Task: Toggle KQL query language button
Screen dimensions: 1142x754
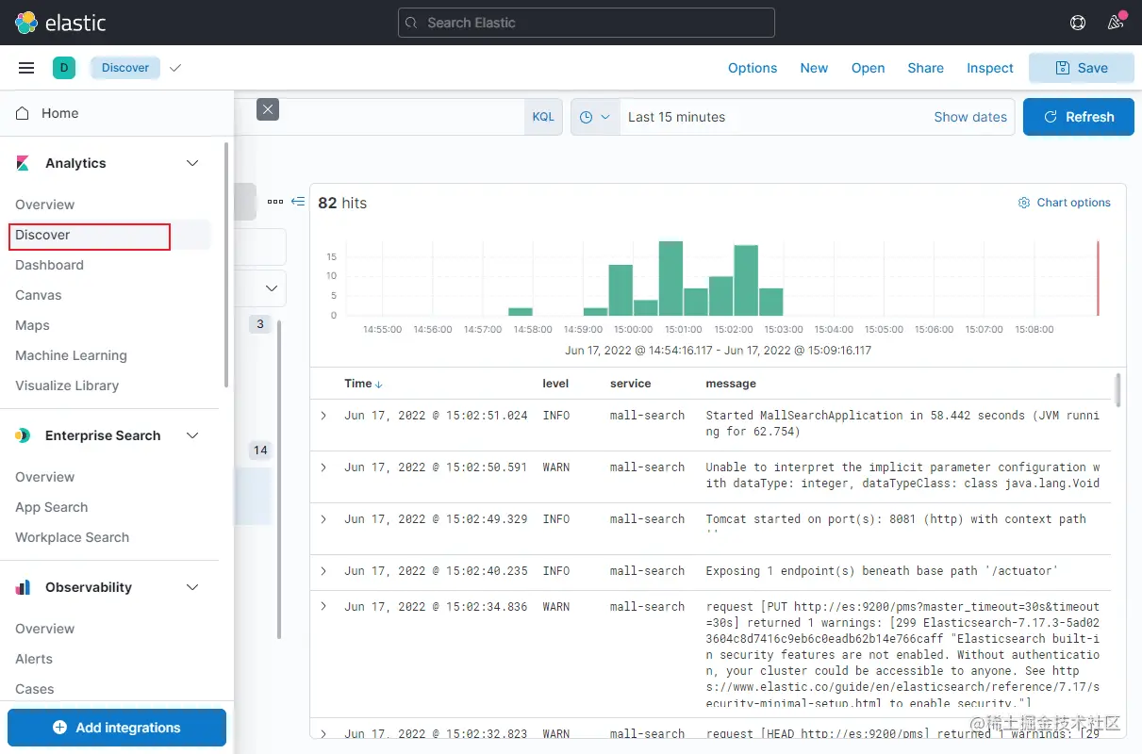Action: pyautogui.click(x=543, y=117)
